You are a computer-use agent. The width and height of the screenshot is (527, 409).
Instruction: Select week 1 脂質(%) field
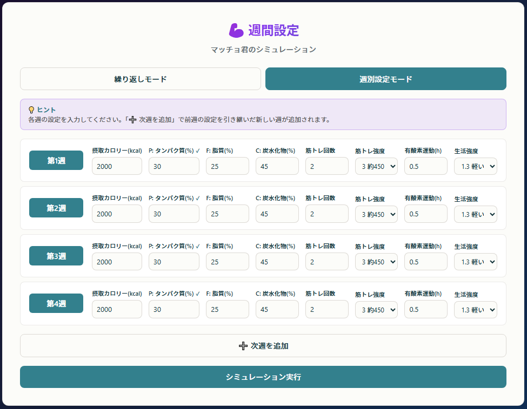coord(228,166)
